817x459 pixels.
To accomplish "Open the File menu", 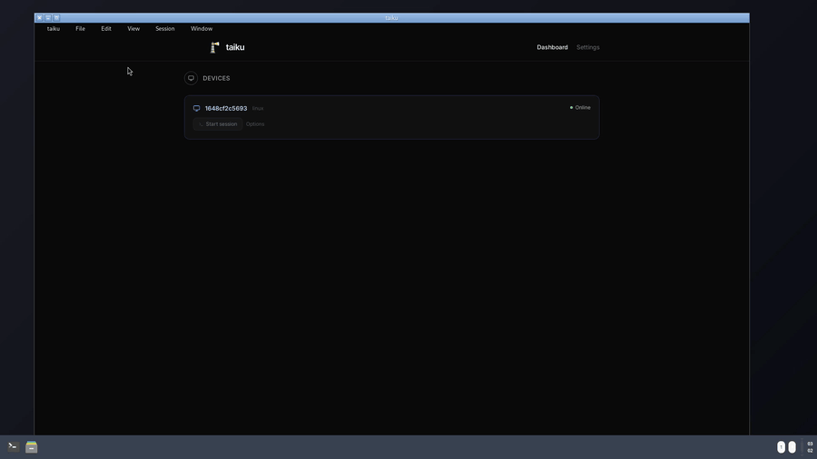I will (x=80, y=29).
